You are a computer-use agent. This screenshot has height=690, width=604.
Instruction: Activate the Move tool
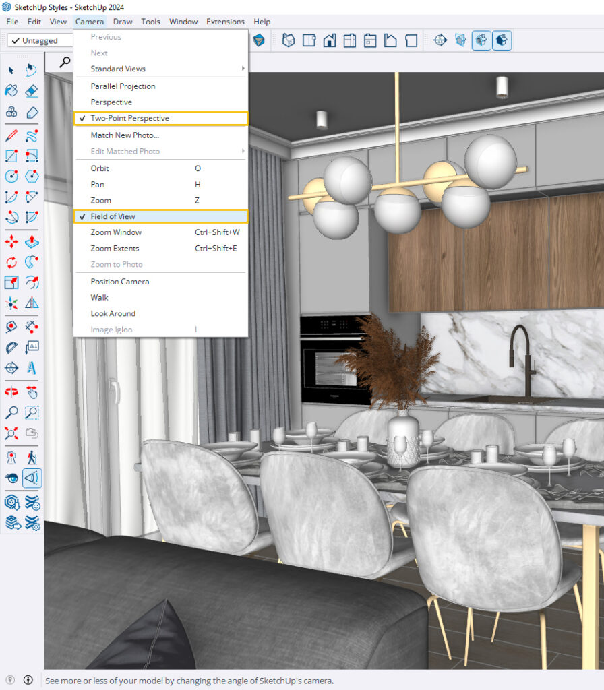click(11, 241)
